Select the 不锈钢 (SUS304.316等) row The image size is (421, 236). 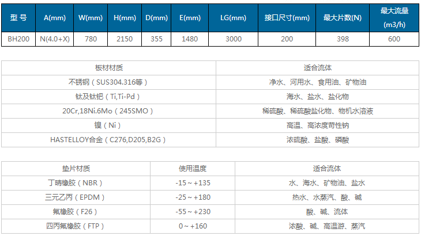[109, 82]
